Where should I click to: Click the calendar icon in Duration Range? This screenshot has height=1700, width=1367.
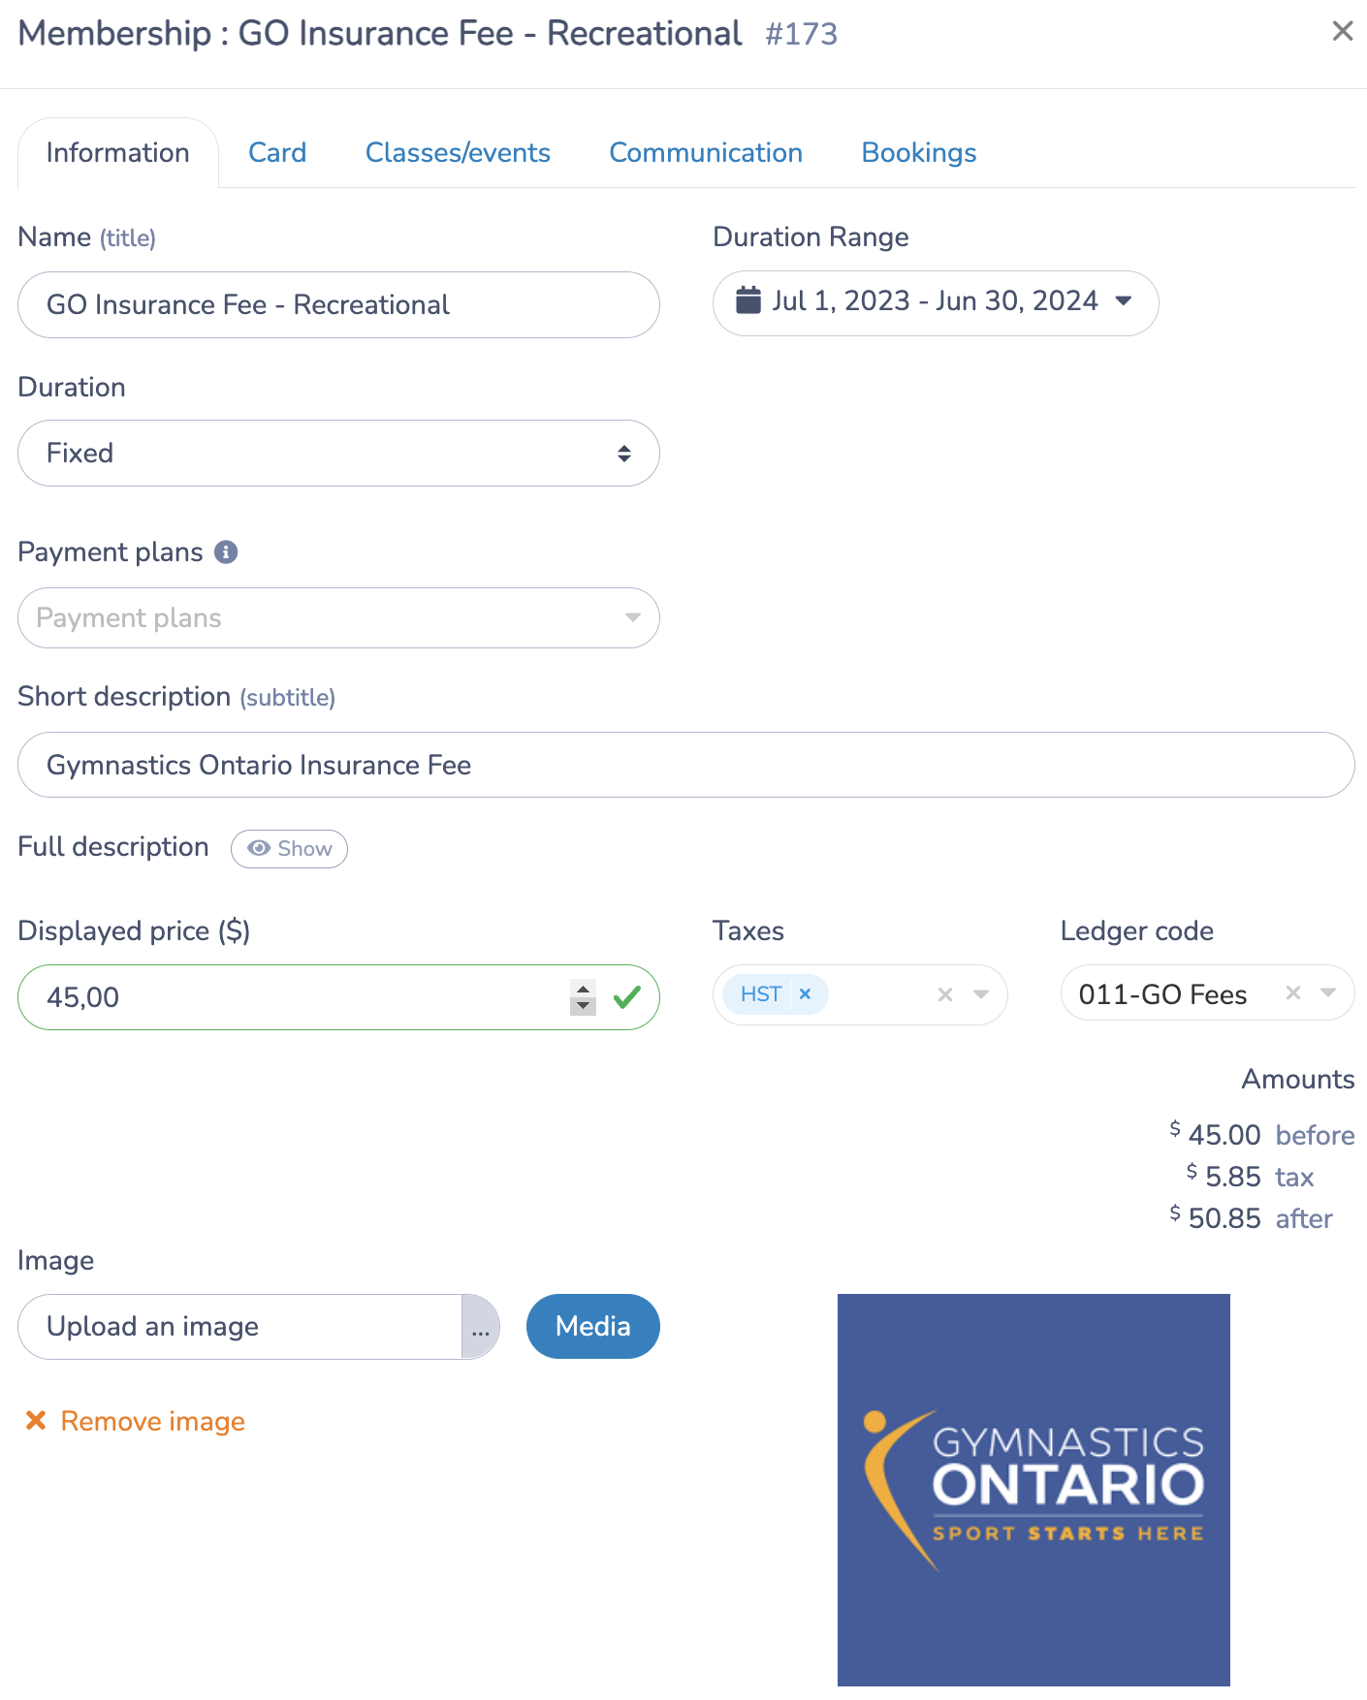747,300
